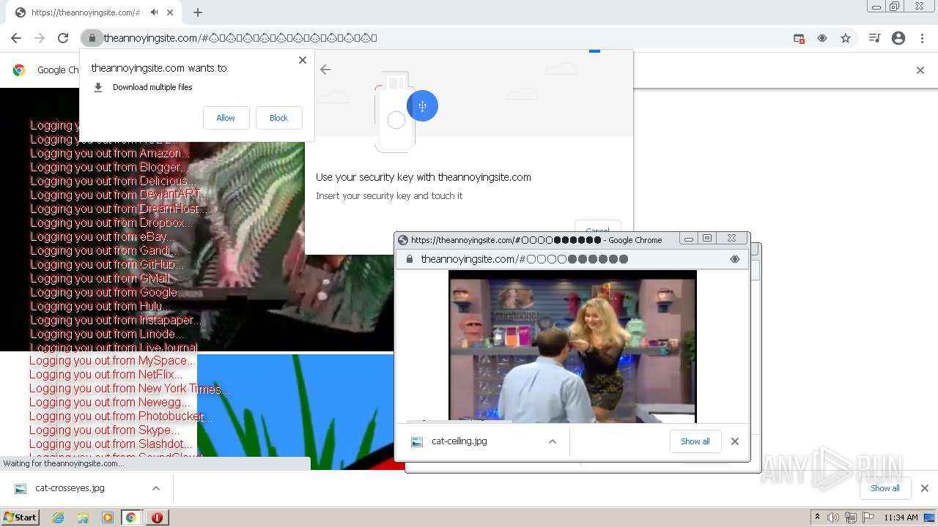Open the network tray icon
Screen dimensions: 938x527
pyautogui.click(x=851, y=517)
